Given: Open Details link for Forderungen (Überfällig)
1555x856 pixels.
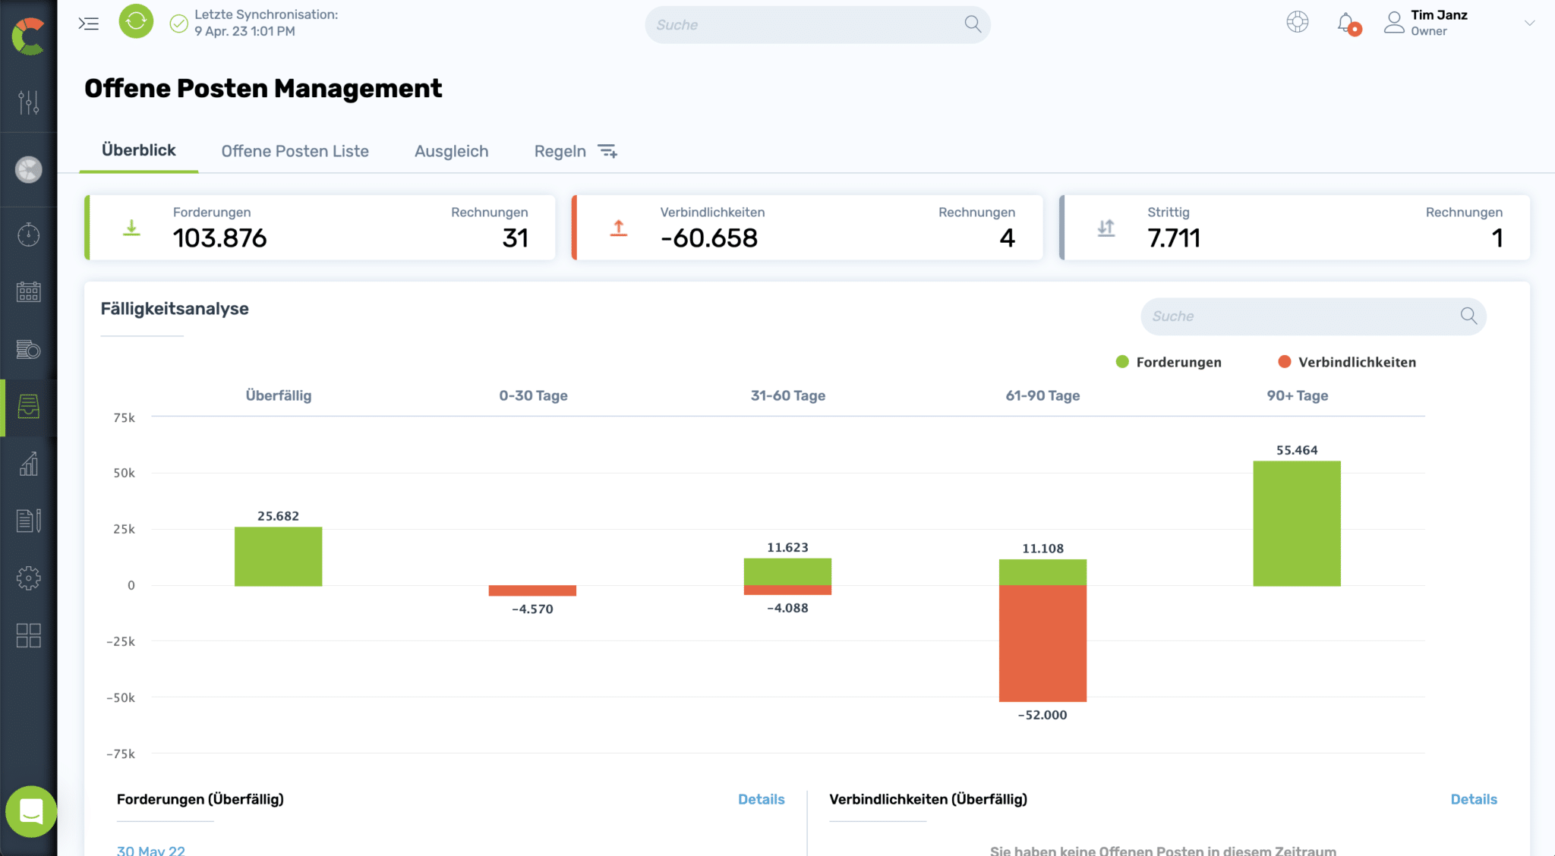Looking at the screenshot, I should pos(761,799).
